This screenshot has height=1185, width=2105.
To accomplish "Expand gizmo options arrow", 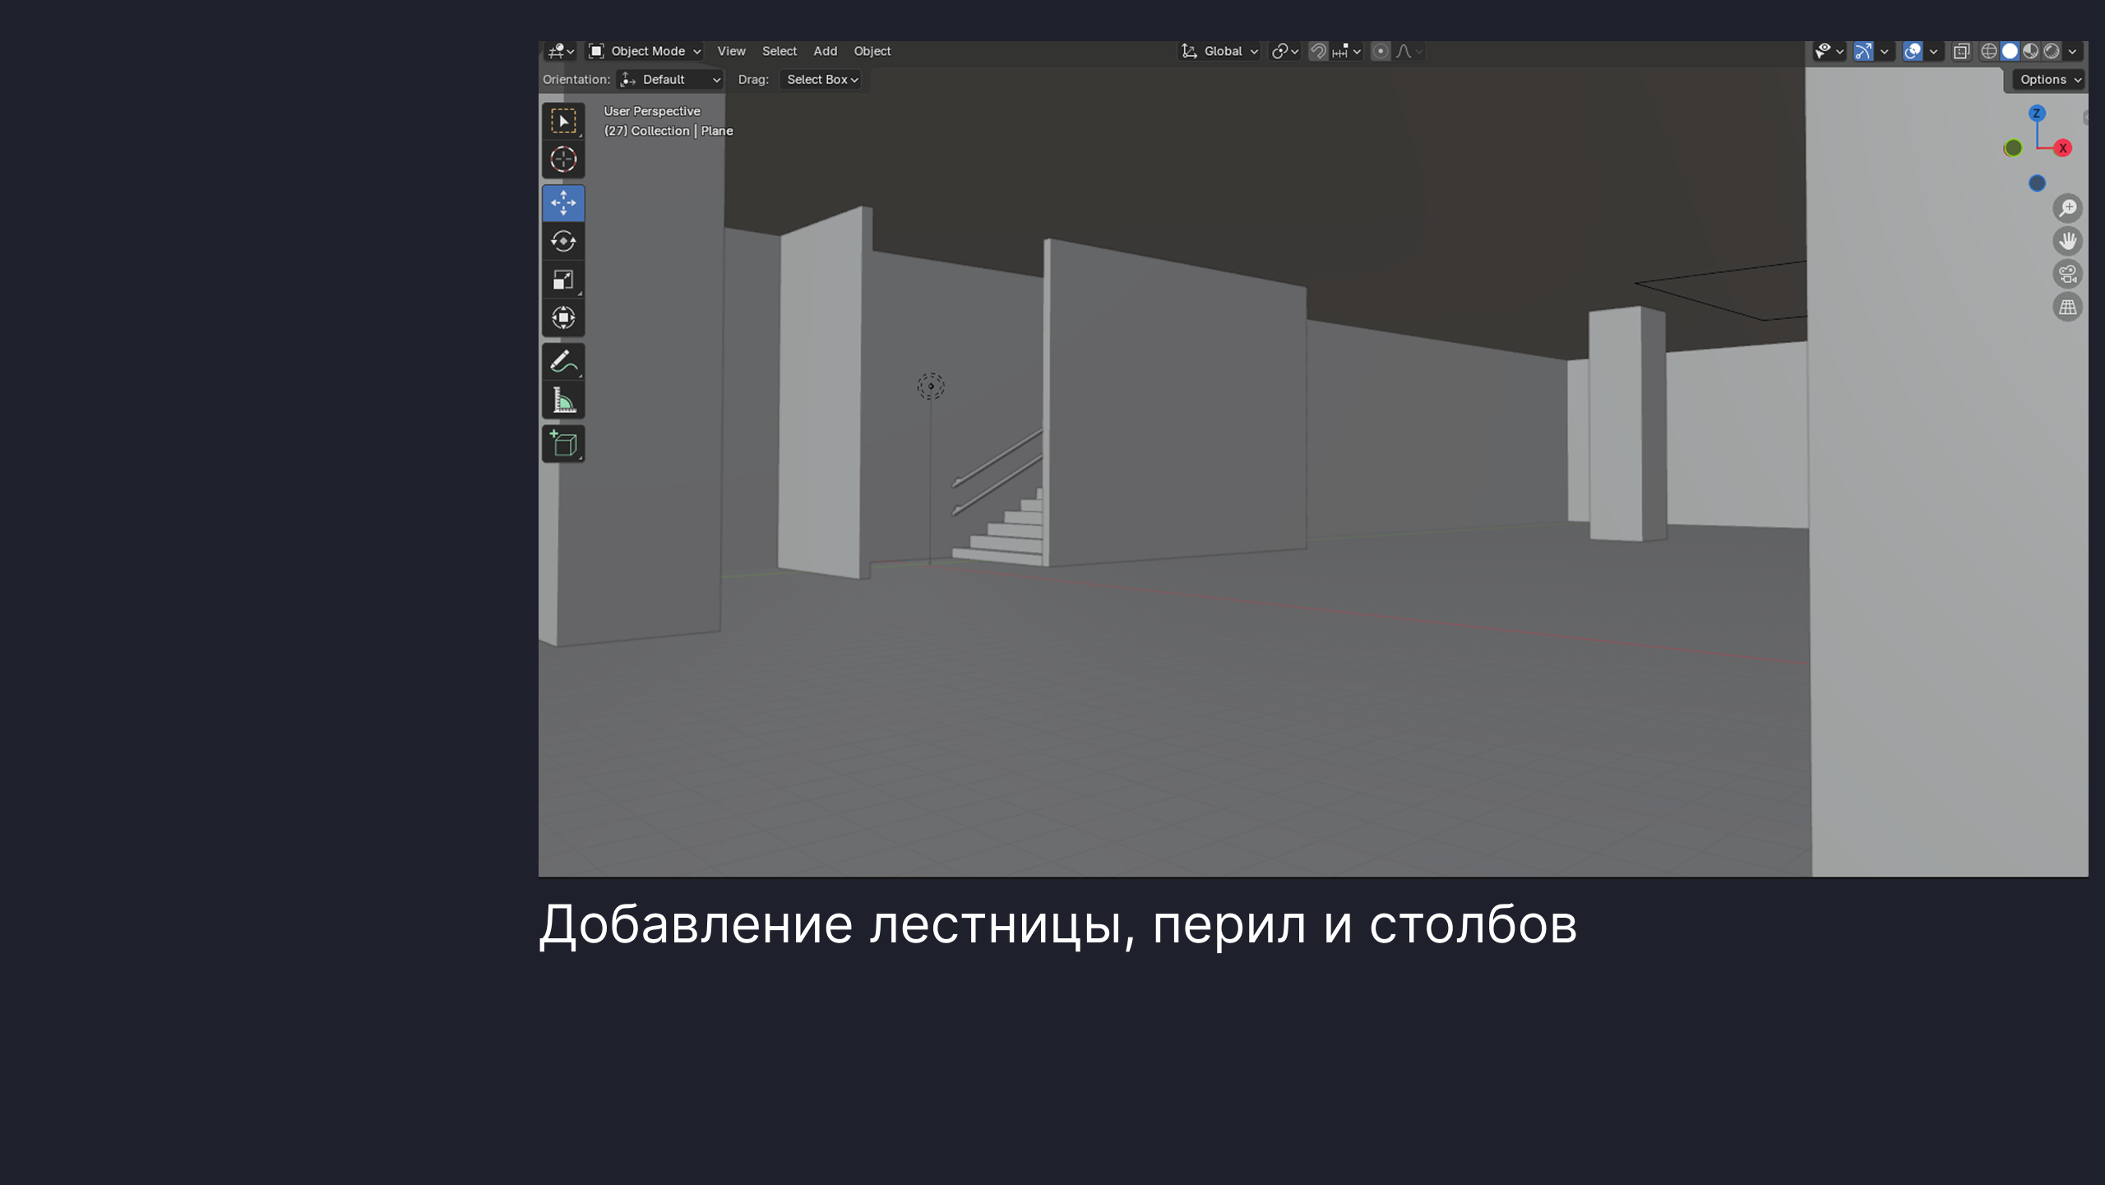I will (x=1884, y=51).
